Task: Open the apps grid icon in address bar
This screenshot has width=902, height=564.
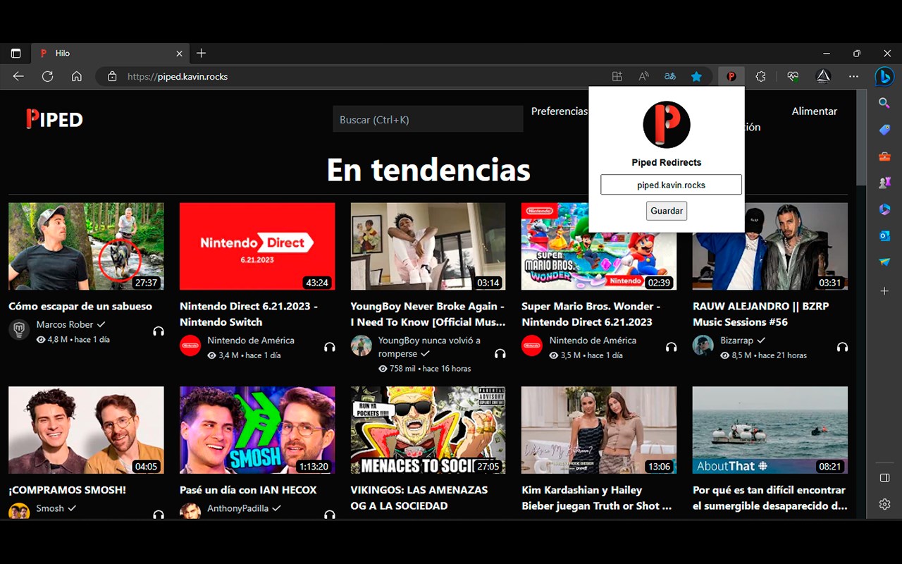Action: click(617, 76)
